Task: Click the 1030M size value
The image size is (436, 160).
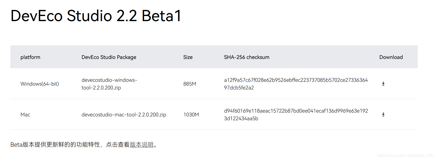Action: point(191,115)
